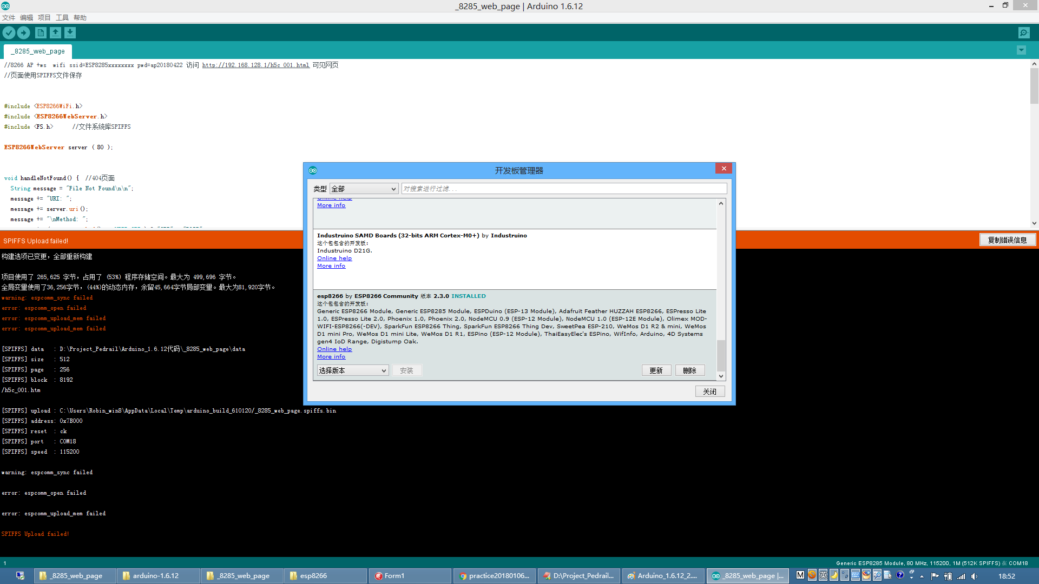Select the _8285_web_page sketch tab
Image resolution: width=1039 pixels, height=584 pixels.
point(38,51)
